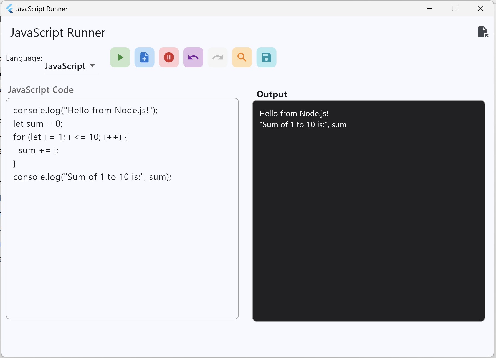Screen dimensions: 496x358
Task: Click the JavaScript Runner heading
Action: [57, 32]
